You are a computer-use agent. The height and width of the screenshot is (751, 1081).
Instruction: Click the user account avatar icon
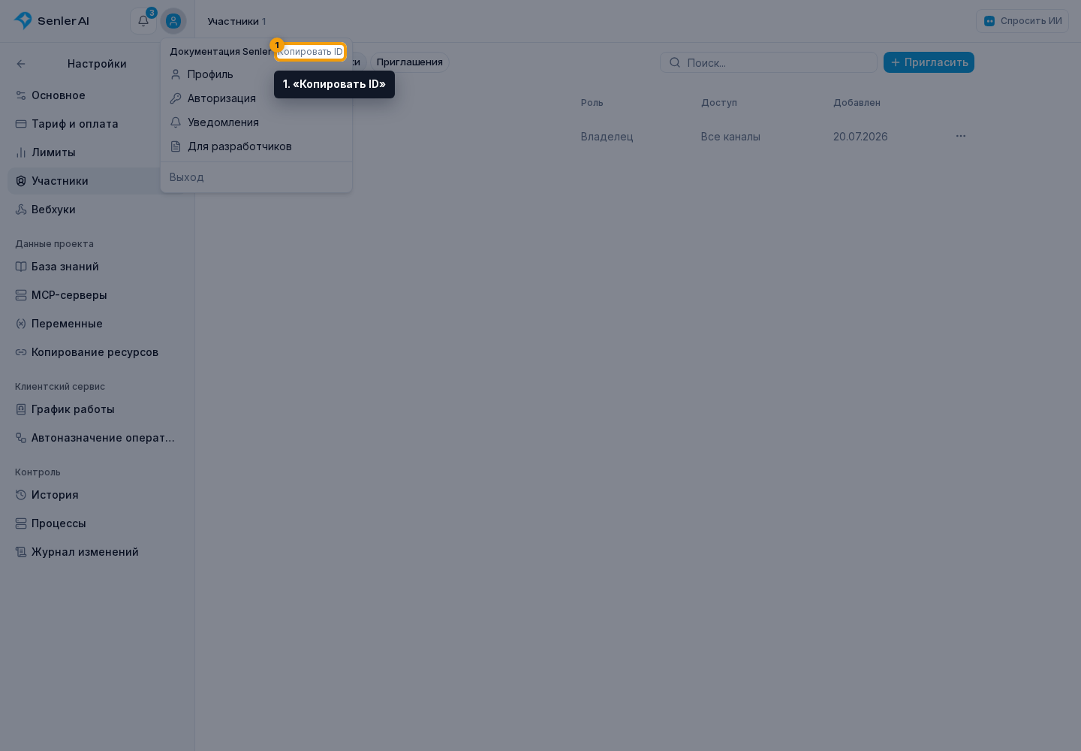[x=173, y=21]
